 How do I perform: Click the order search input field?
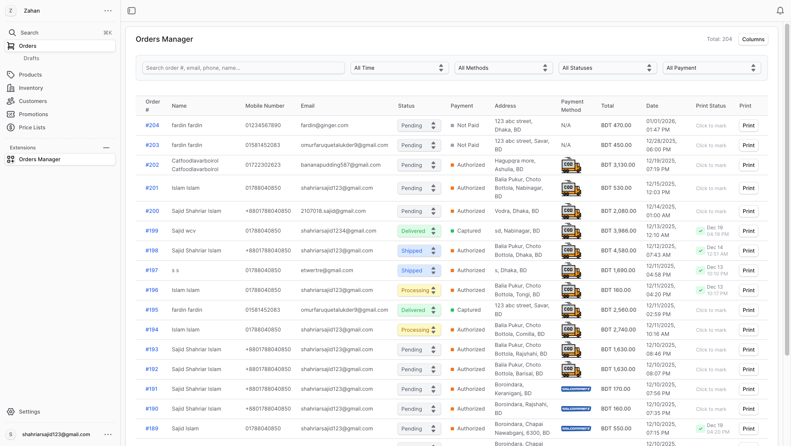243,68
